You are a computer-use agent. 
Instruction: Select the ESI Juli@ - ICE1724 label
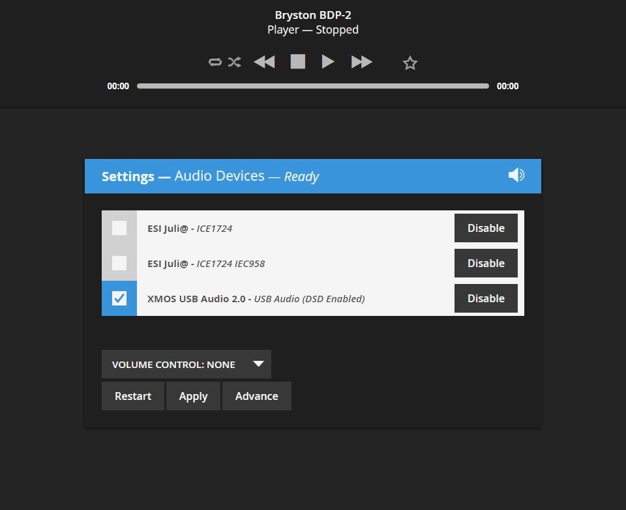190,229
